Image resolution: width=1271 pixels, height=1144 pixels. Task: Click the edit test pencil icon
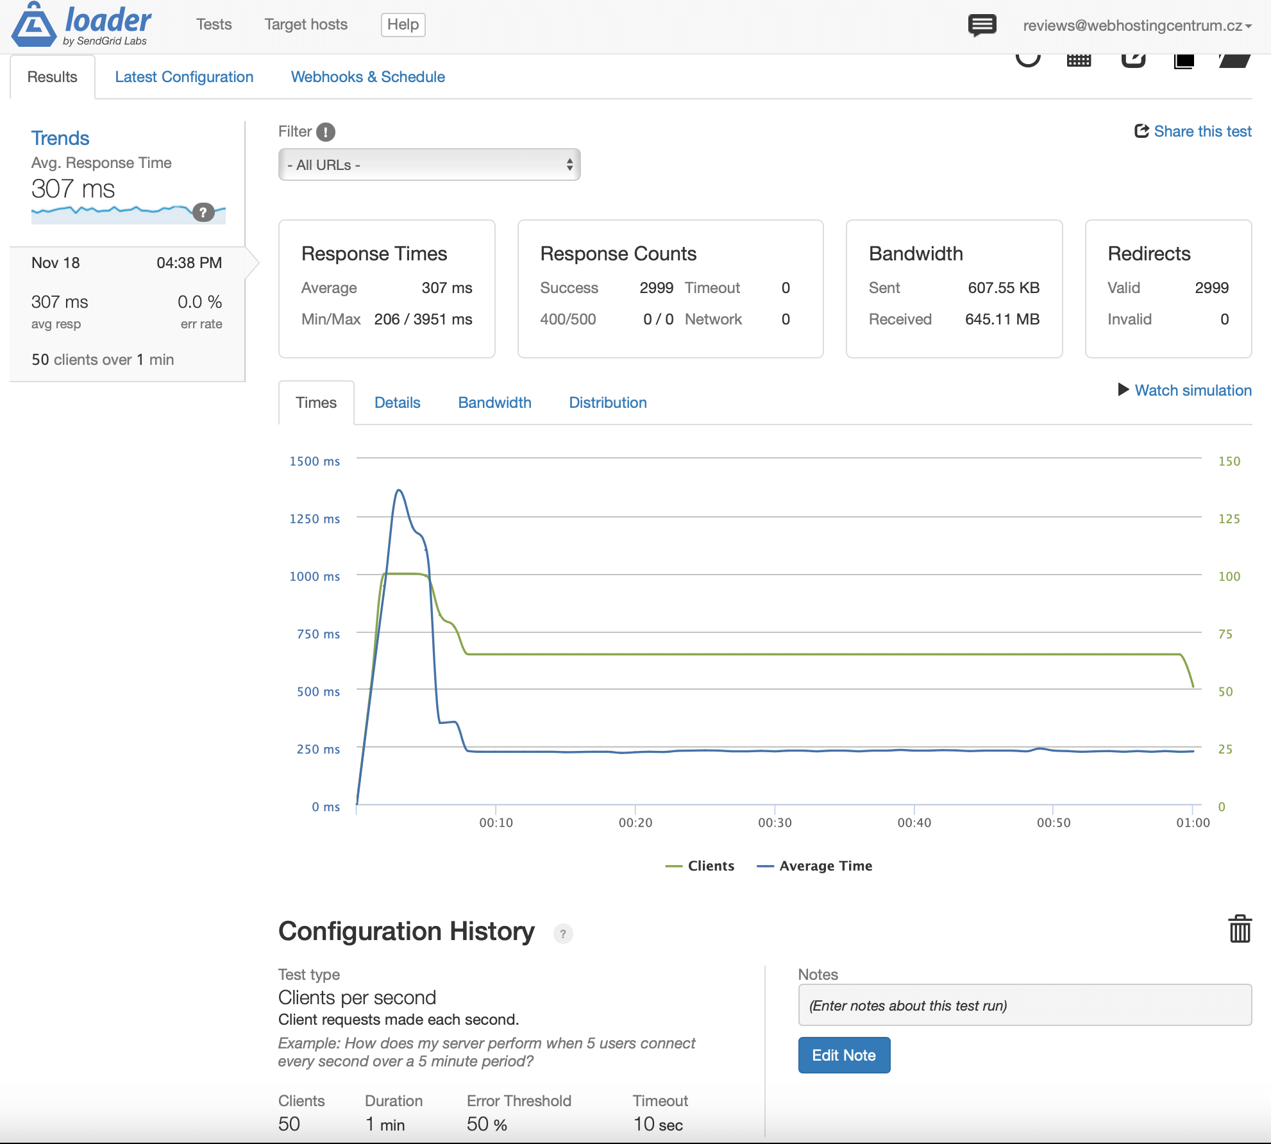coord(1133,60)
